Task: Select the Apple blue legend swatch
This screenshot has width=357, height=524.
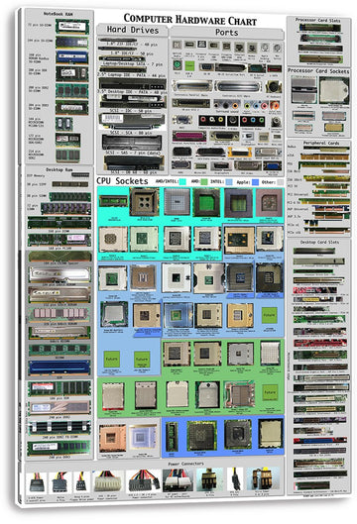Action: coord(255,182)
